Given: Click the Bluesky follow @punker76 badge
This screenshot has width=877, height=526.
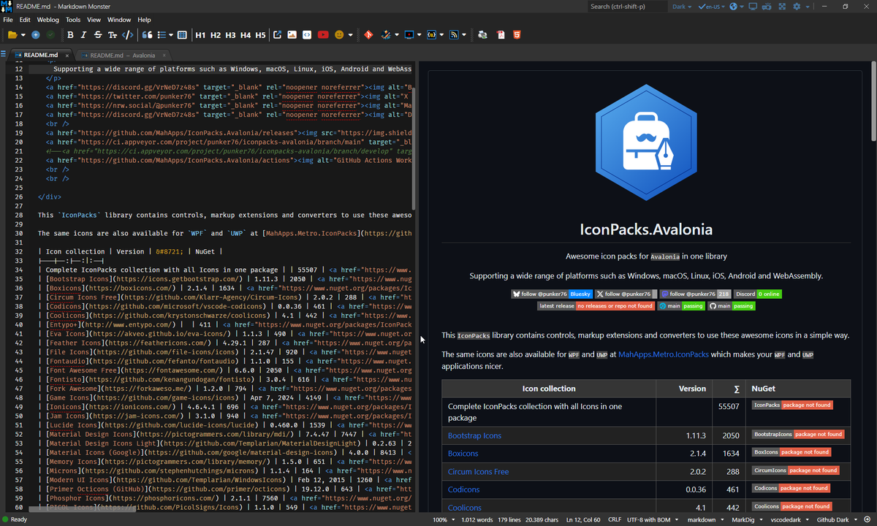Looking at the screenshot, I should click(552, 294).
